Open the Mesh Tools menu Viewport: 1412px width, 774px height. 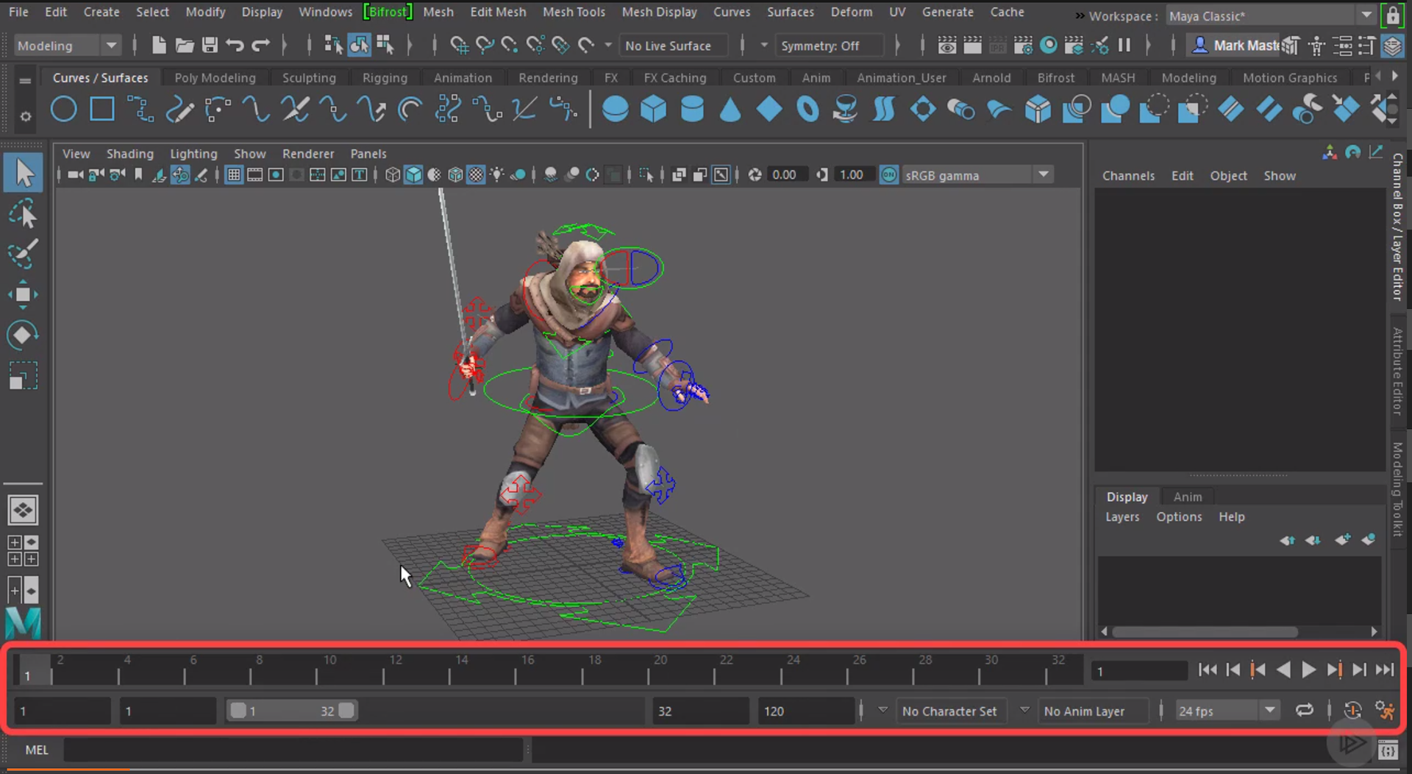pos(574,12)
